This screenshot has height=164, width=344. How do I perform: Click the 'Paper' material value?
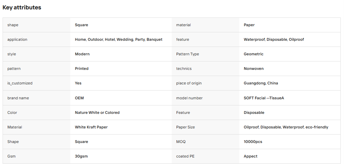(x=249, y=25)
